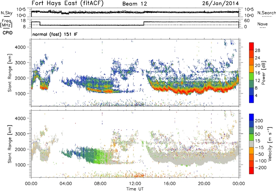Click the '-50' tick on Velocity colorbar

tap(259, 154)
